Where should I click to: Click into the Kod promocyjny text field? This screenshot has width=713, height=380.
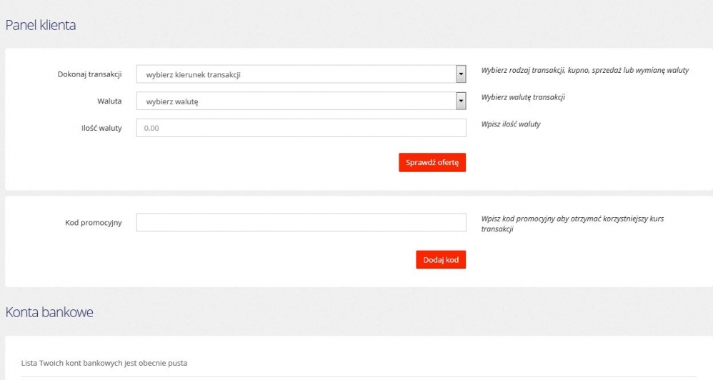(x=301, y=222)
